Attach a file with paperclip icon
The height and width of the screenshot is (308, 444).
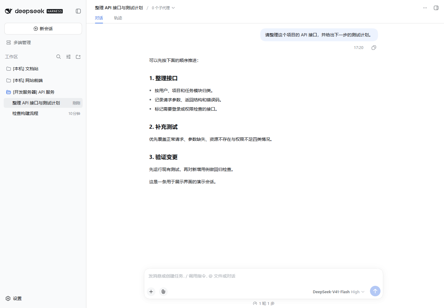coord(163,291)
